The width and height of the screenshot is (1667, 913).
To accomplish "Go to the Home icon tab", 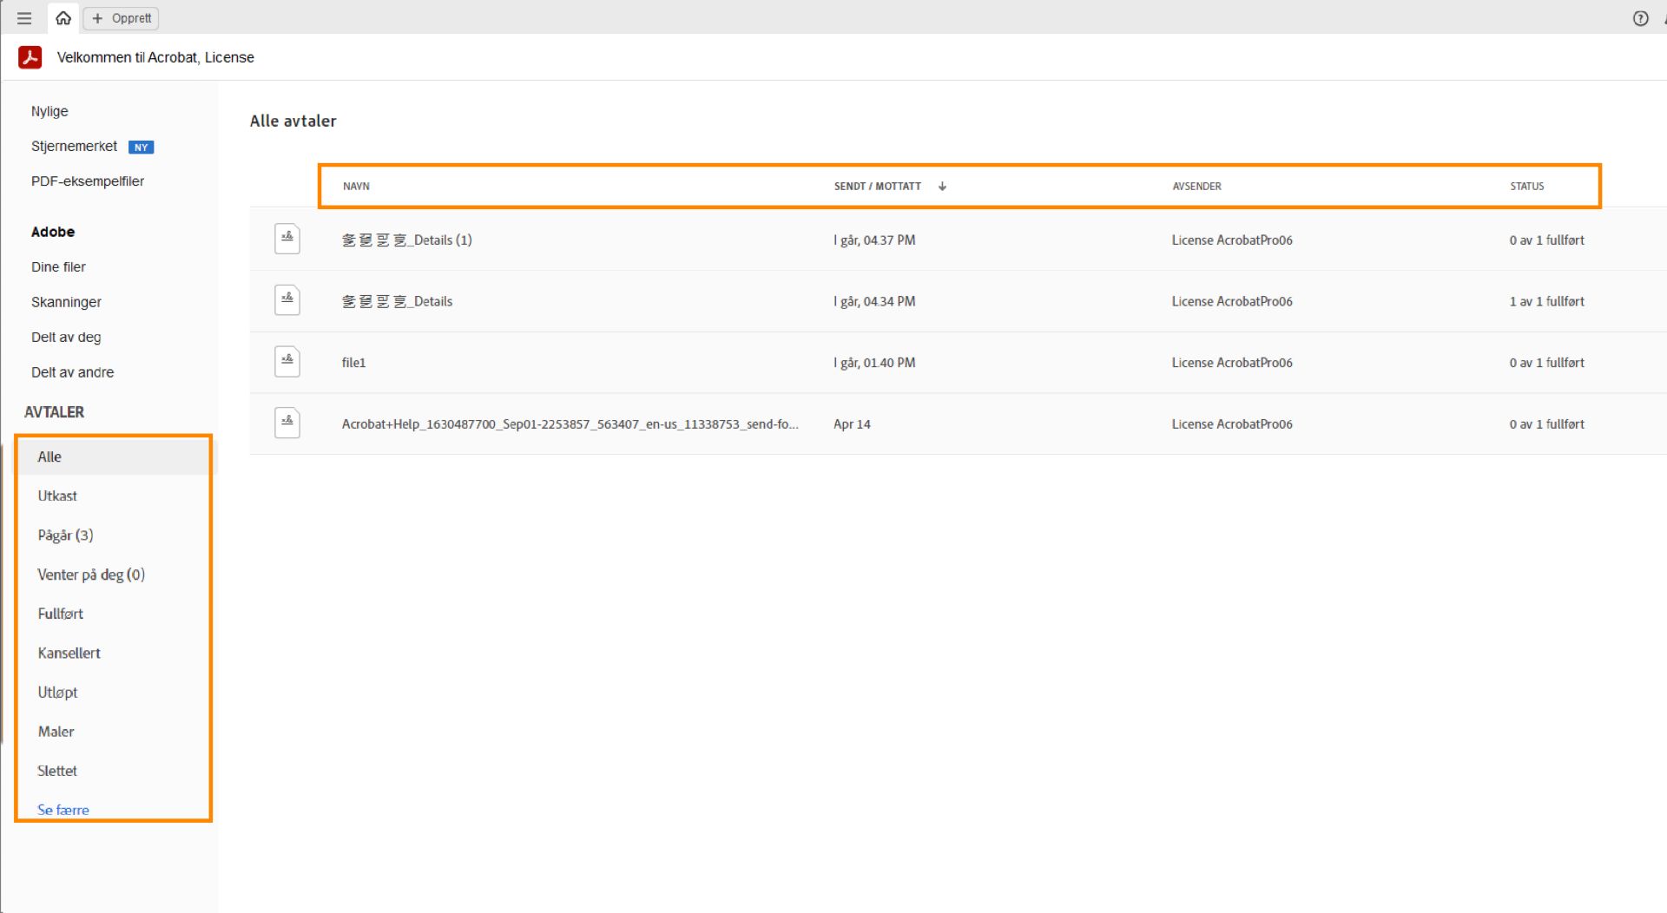I will click(x=63, y=18).
